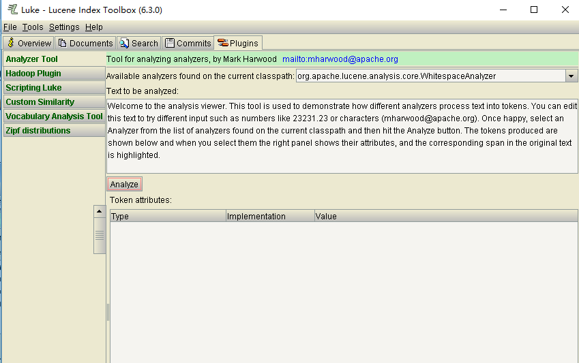
Task: Click the token list scrollbar thumb
Action: 100,236
